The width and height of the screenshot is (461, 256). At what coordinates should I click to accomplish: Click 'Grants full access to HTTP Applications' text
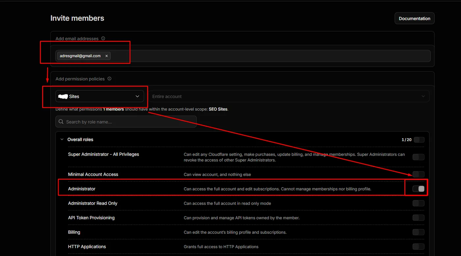[221, 247]
